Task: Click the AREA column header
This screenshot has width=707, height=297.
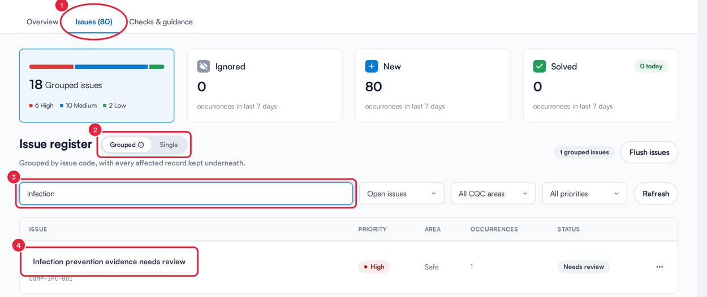Action: [x=433, y=229]
